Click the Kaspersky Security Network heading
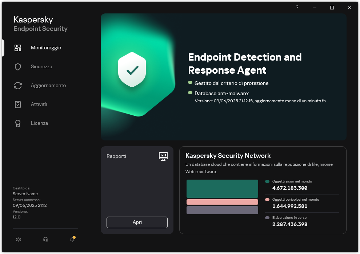Viewport: 360px width, 254px height. tap(228, 156)
